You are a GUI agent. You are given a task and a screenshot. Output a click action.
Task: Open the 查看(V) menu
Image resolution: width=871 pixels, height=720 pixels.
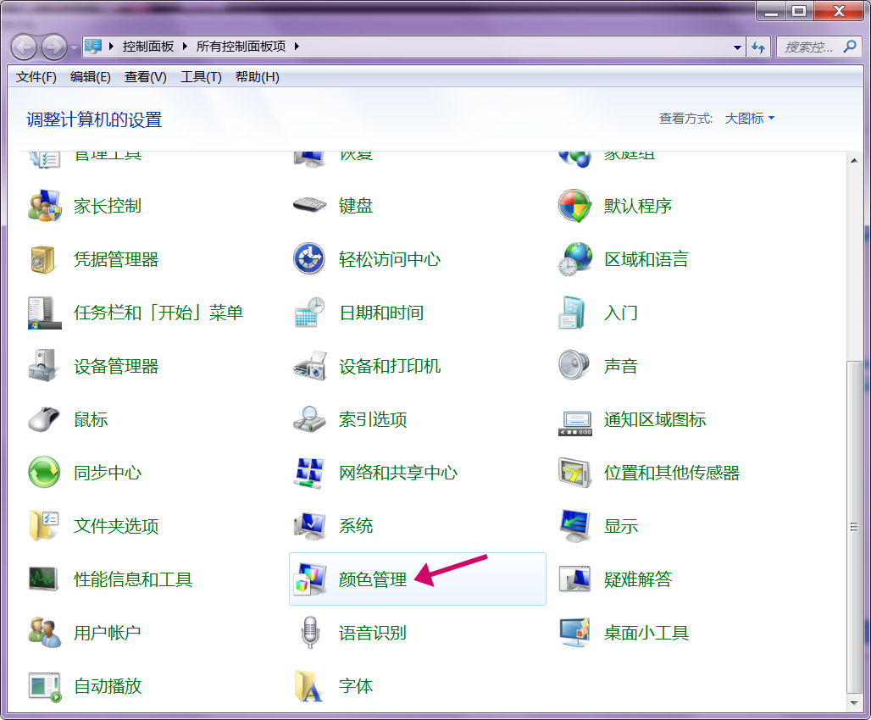tap(146, 77)
